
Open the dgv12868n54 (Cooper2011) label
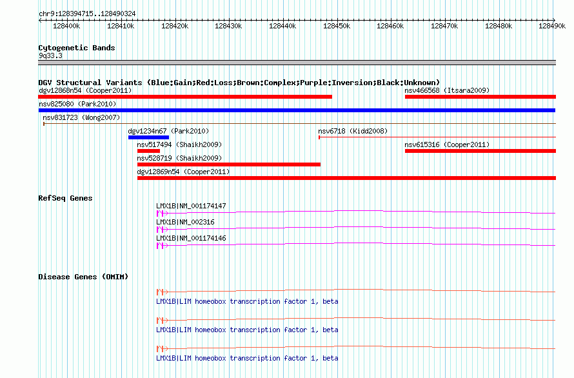tap(85, 90)
